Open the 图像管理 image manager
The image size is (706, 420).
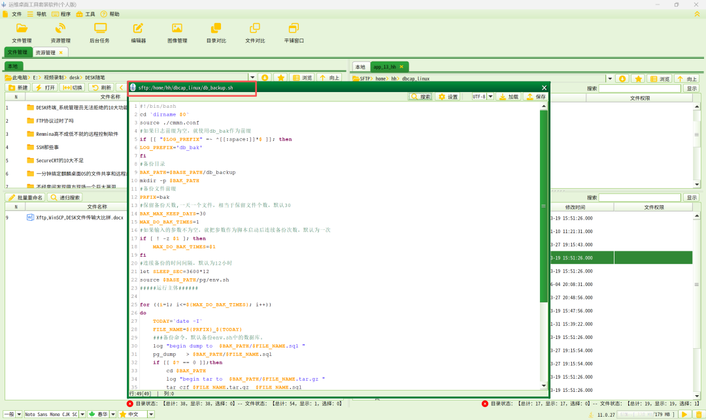pos(176,32)
